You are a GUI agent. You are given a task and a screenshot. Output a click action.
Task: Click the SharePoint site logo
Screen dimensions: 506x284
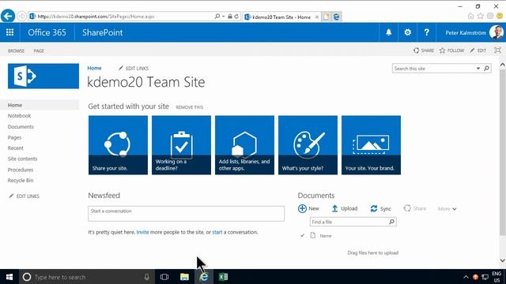point(43,76)
